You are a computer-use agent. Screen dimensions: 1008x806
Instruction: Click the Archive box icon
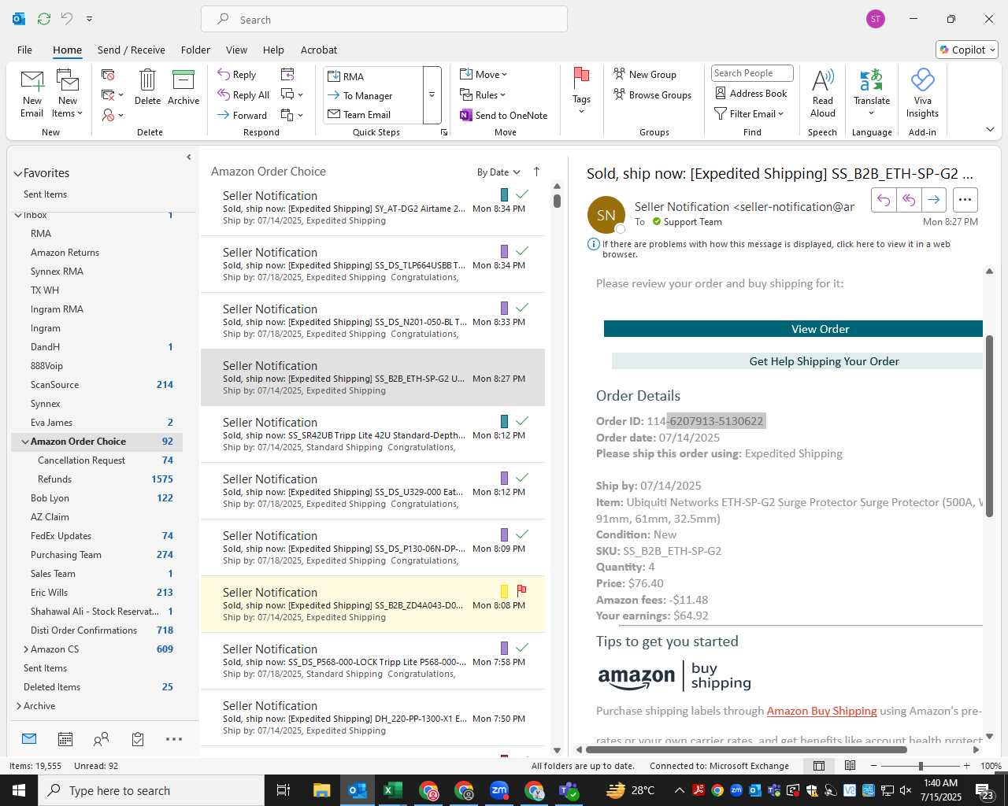click(x=183, y=80)
